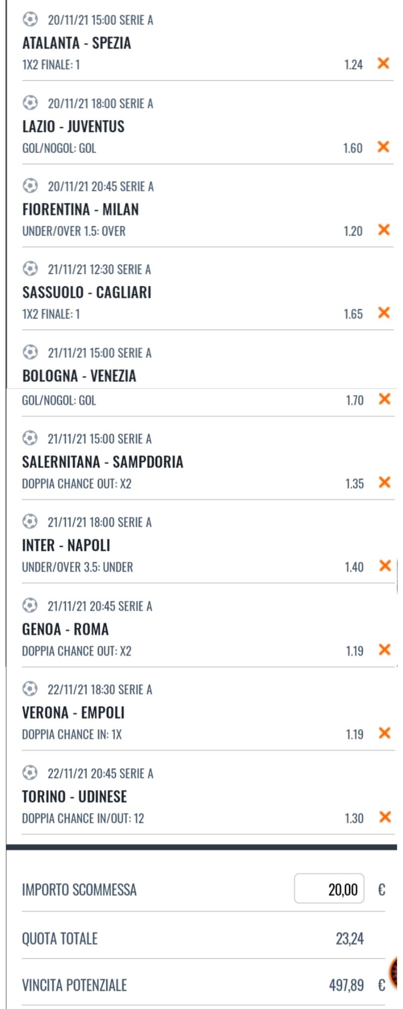Remove Sassuolo - Cagliari 1X2 selection

pos(384,313)
